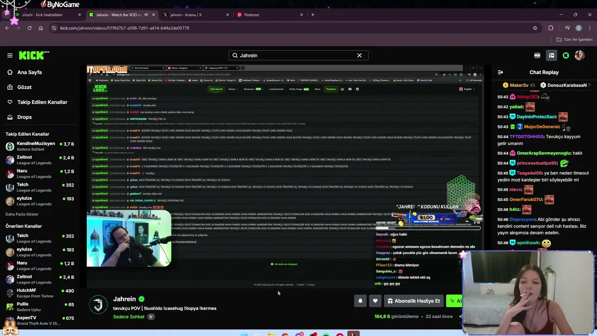Open File Explorer from the taskbar
The height and width of the screenshot is (336, 597).
click(x=271, y=335)
